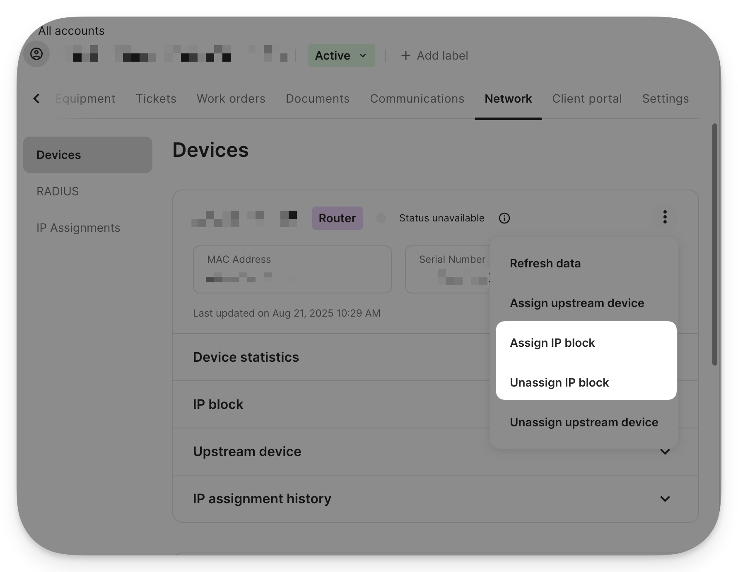Screen dimensions: 738x572
Task: Expand the IP assignment history chevron
Action: coord(665,499)
